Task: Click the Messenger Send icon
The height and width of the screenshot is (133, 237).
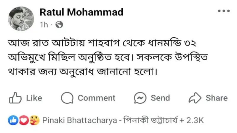Action: click(140, 98)
